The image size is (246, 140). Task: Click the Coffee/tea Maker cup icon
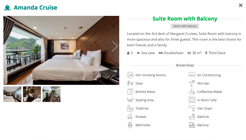click(192, 92)
